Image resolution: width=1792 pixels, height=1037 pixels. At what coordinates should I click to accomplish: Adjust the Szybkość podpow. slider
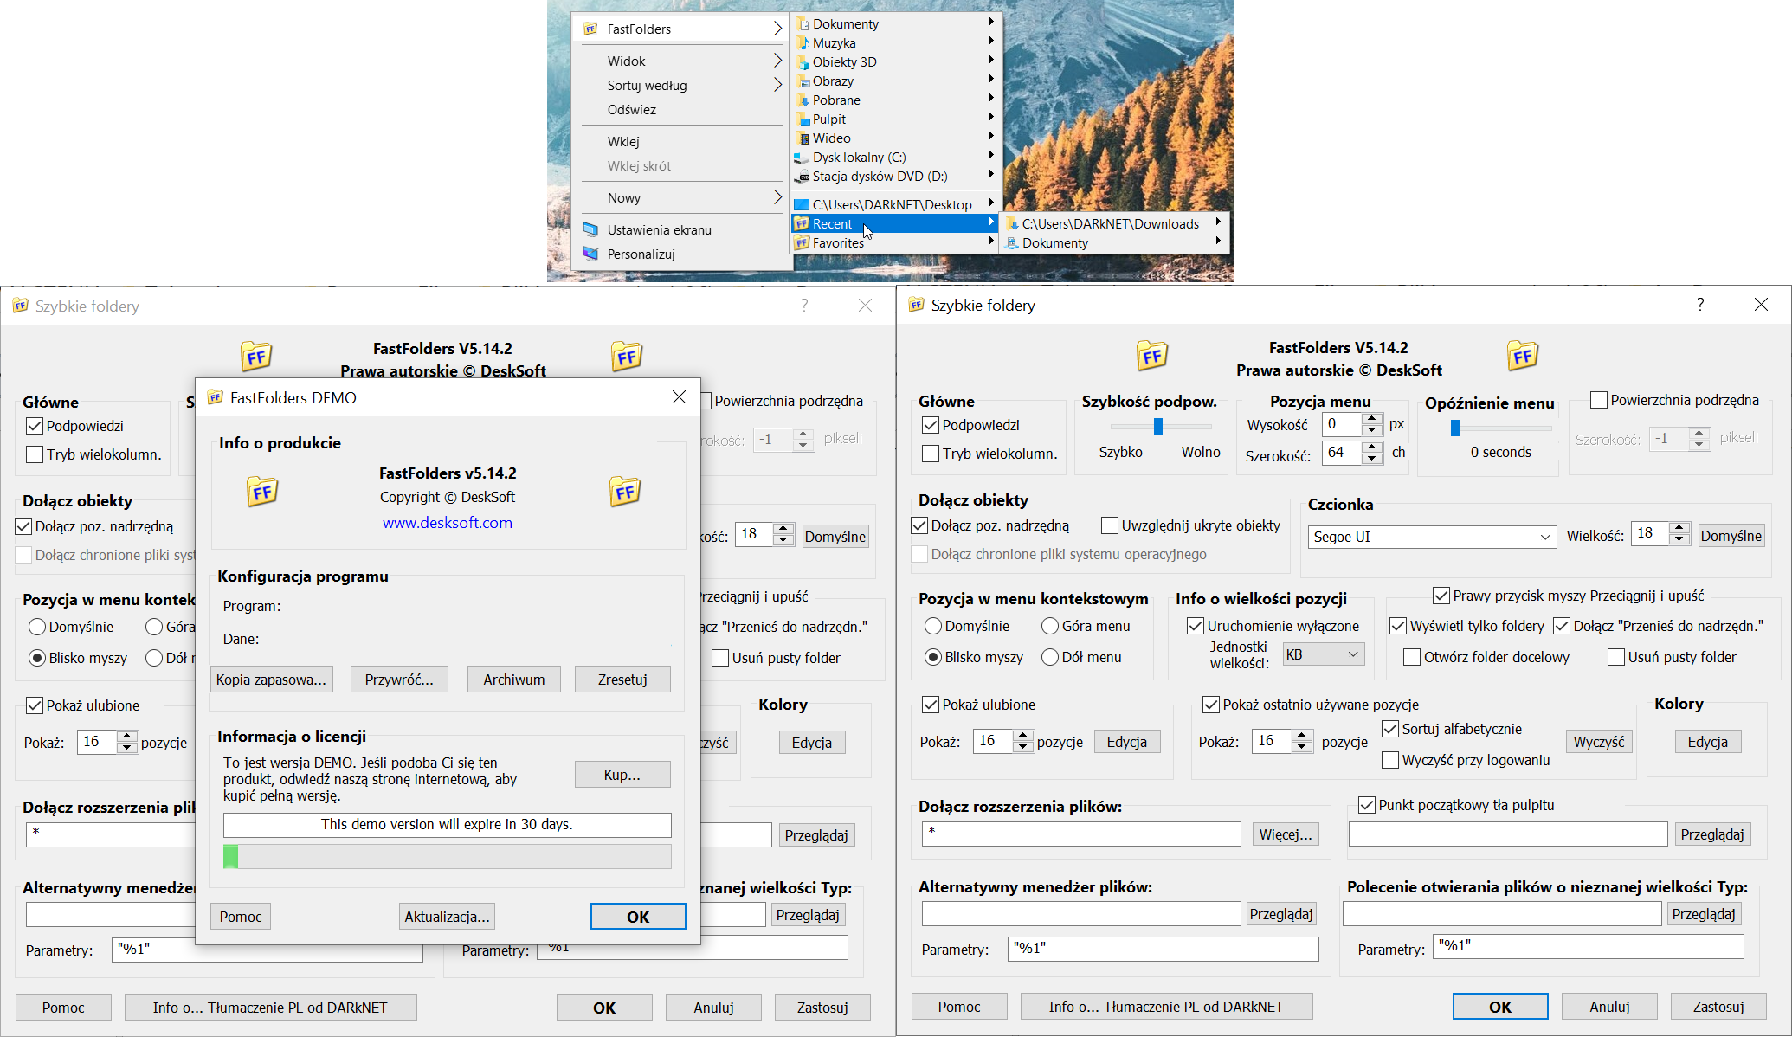[x=1158, y=426]
